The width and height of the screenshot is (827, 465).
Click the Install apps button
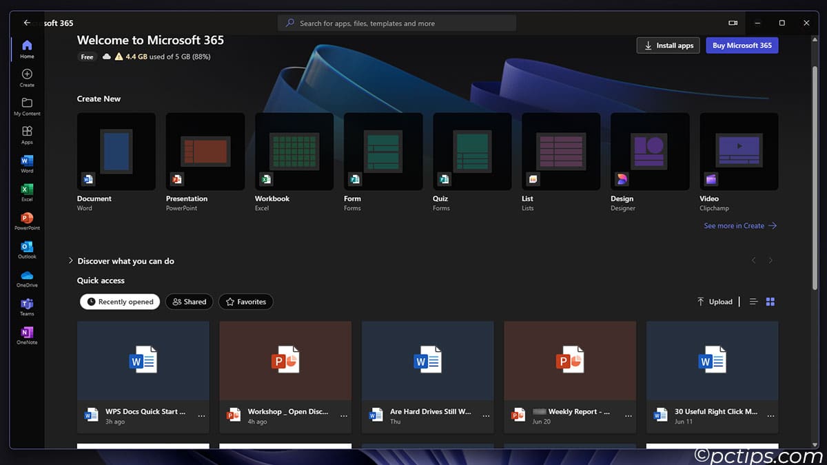tap(668, 45)
